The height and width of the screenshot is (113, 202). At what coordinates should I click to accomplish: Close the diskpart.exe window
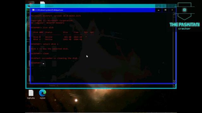click(x=172, y=10)
